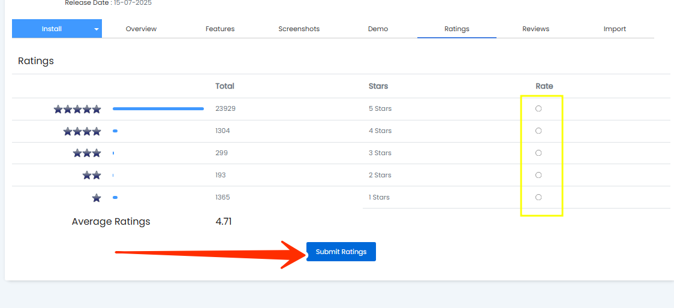Screen dimensions: 674x308
Task: Select the 5 Stars radio button
Action: point(538,108)
